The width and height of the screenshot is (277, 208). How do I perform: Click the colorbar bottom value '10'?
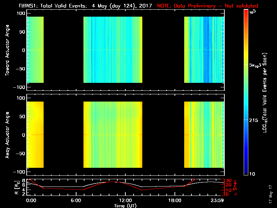(252, 174)
